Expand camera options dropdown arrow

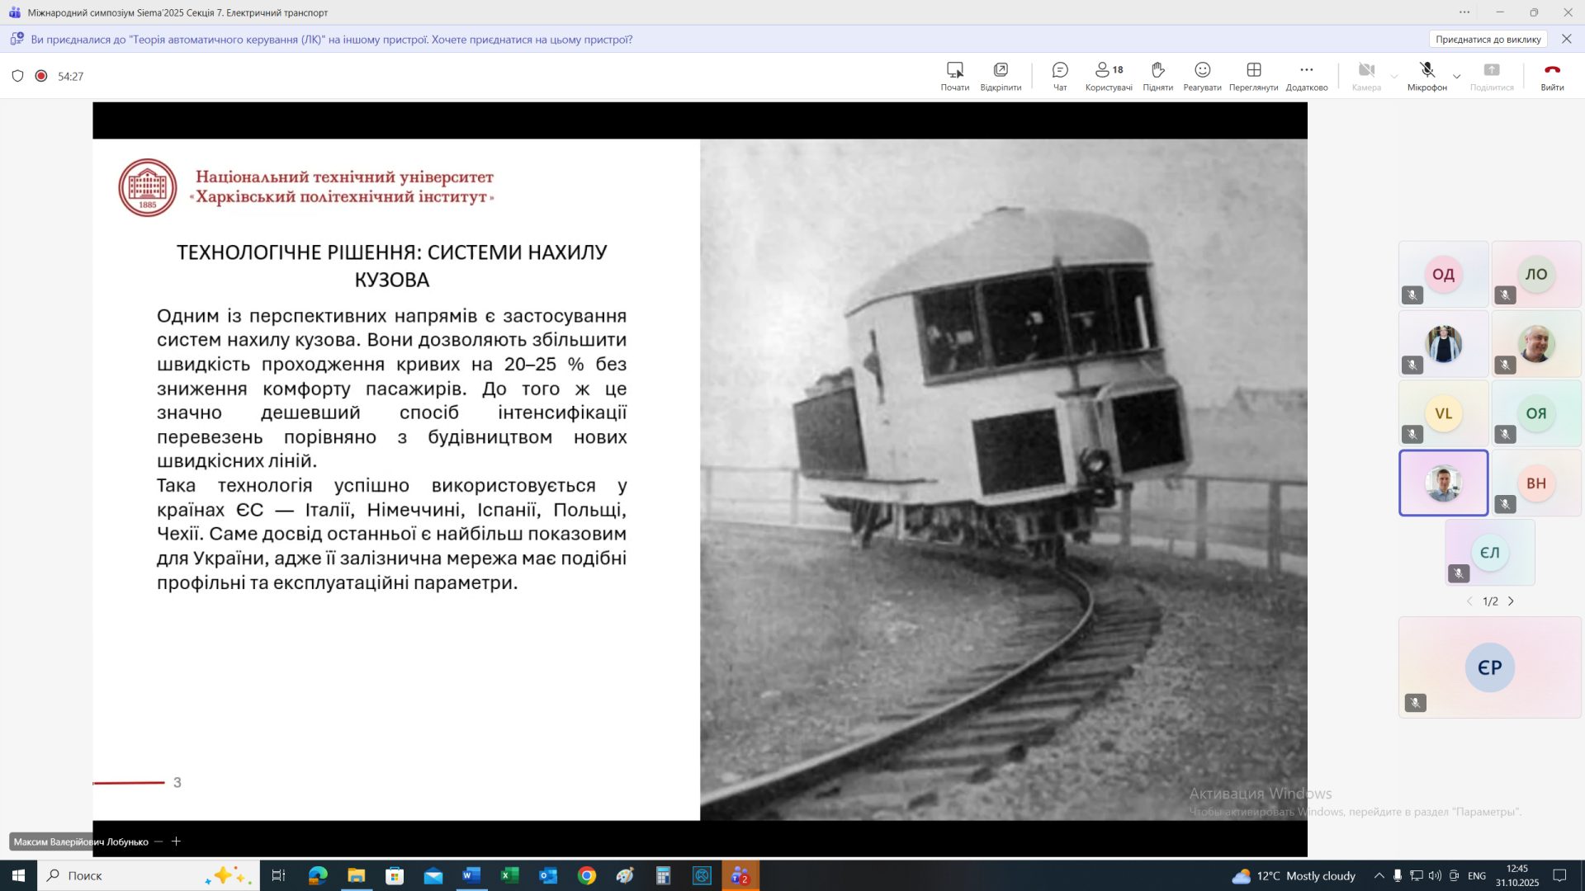tap(1394, 77)
